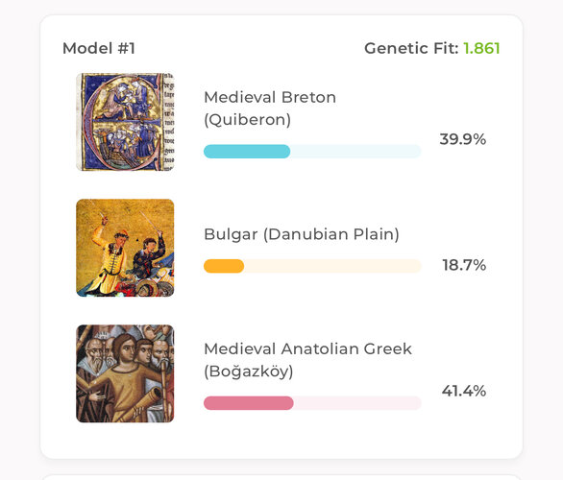The width and height of the screenshot is (563, 480).
Task: Click the Genetic Fit label
Action: pyautogui.click(x=411, y=48)
